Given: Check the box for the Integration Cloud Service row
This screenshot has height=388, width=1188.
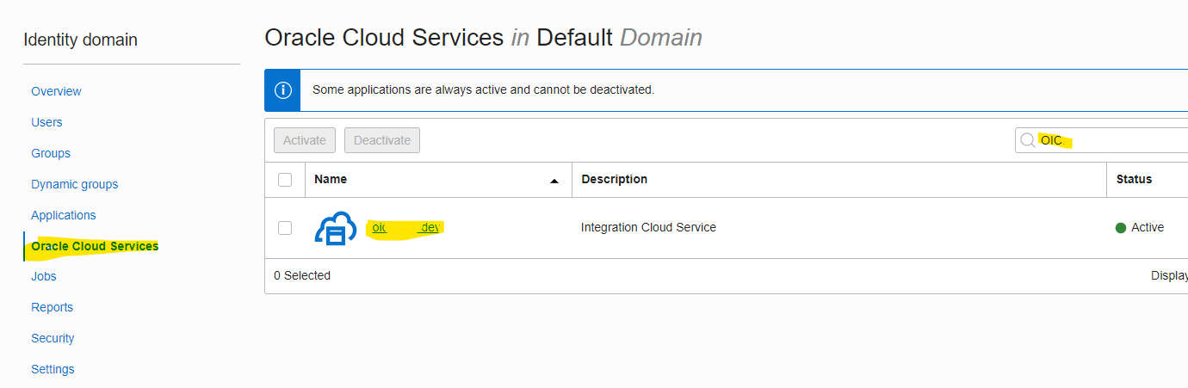Looking at the screenshot, I should click(285, 228).
